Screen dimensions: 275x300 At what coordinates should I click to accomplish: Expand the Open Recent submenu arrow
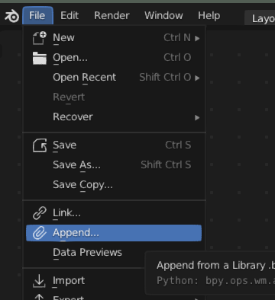(x=197, y=78)
